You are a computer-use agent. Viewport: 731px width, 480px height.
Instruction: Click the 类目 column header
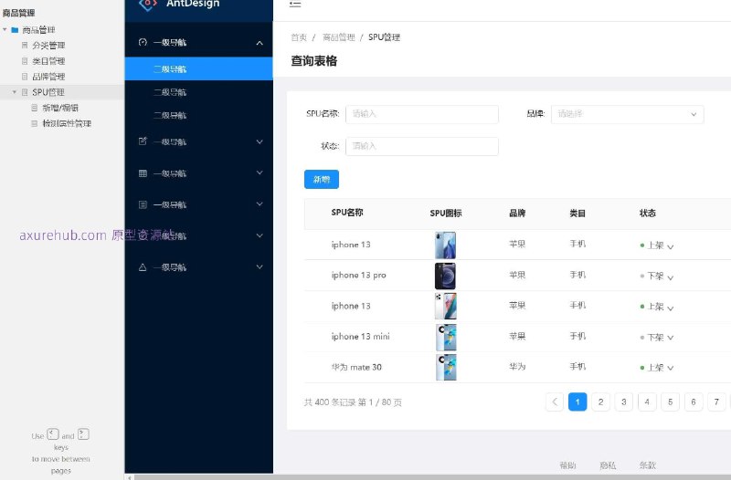(577, 214)
